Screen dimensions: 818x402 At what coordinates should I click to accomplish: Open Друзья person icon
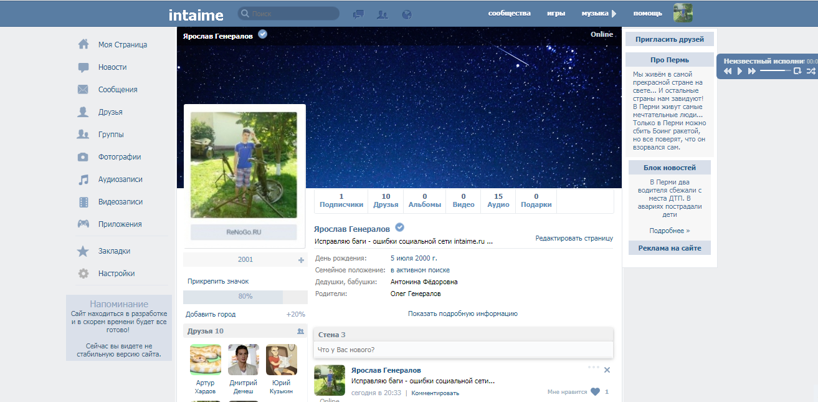point(83,112)
